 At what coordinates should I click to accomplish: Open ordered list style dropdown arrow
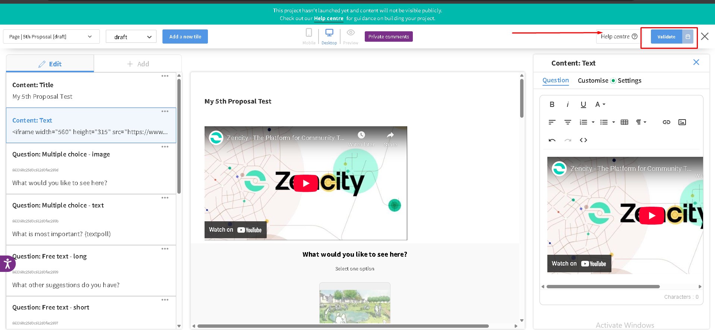point(593,122)
